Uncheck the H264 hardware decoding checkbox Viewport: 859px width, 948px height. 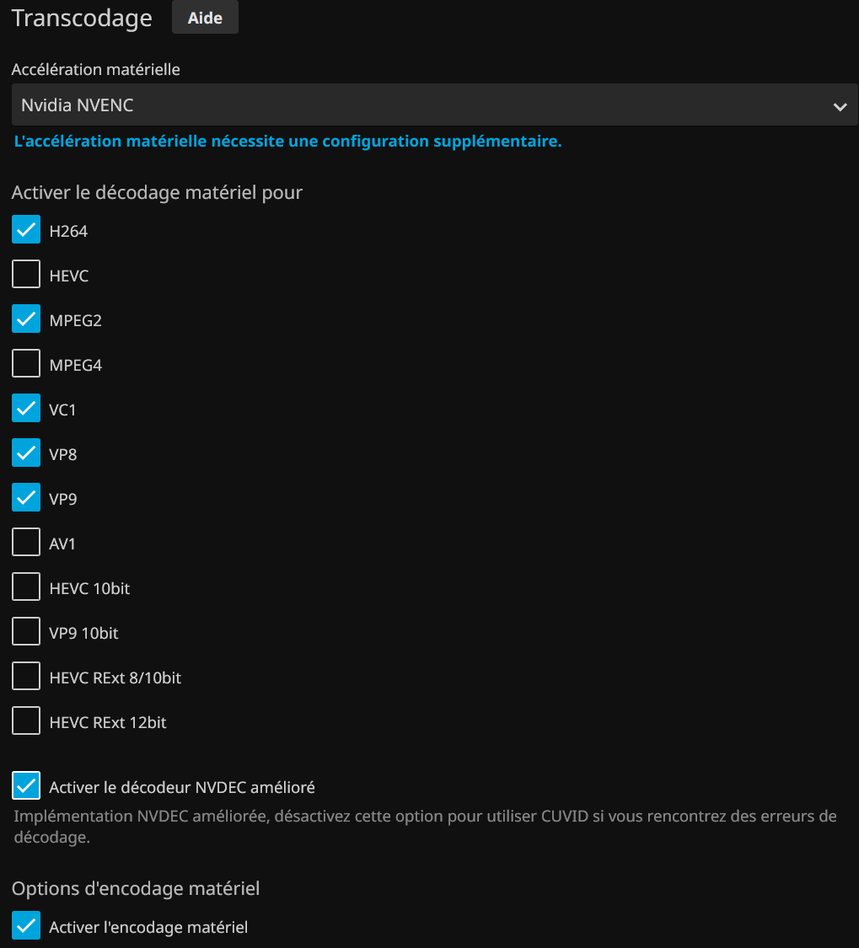(26, 230)
